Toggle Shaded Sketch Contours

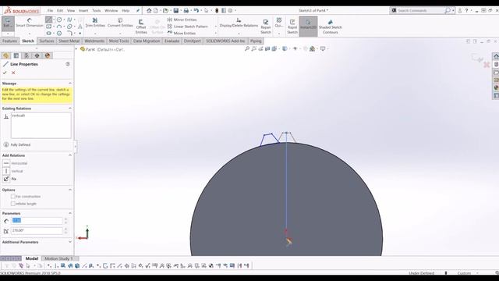click(331, 27)
